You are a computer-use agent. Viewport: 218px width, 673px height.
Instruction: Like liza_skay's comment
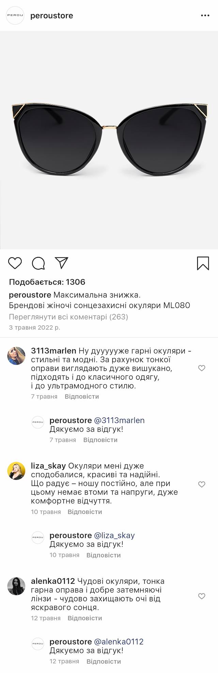tap(202, 484)
